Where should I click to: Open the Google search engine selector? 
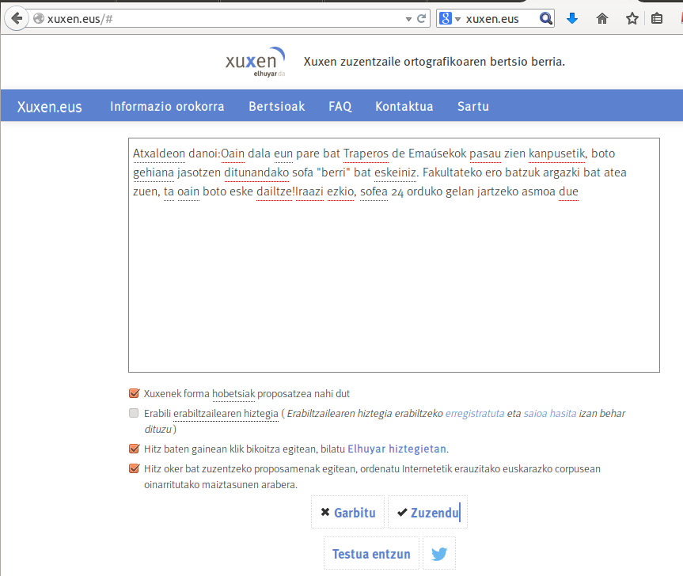(450, 19)
